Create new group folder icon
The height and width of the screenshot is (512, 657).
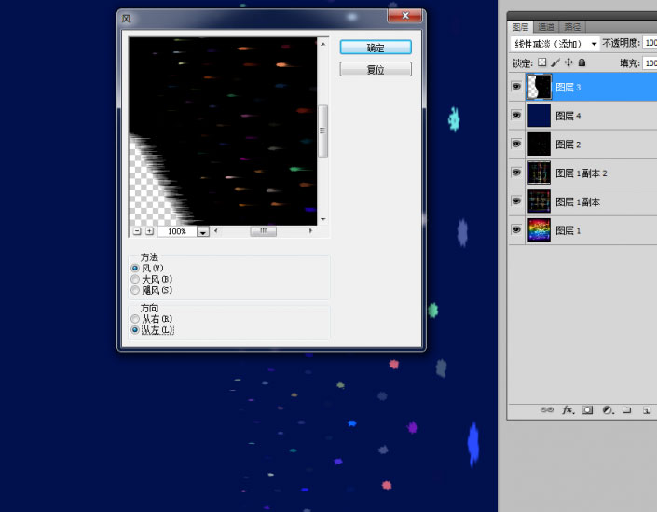coord(627,409)
